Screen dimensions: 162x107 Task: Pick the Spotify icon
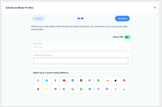(x=98, y=80)
